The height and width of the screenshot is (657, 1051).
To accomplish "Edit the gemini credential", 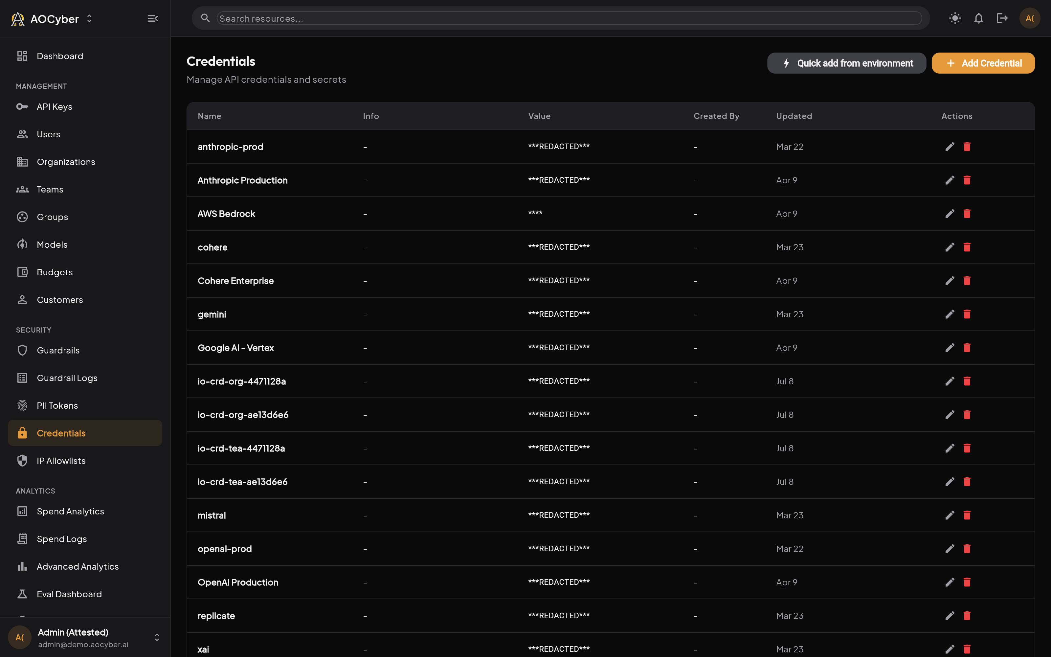I will pyautogui.click(x=950, y=314).
